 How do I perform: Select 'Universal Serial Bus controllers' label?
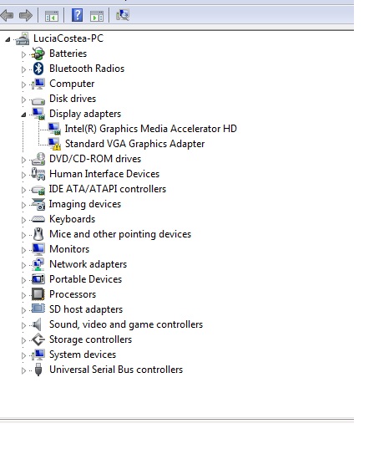116,370
